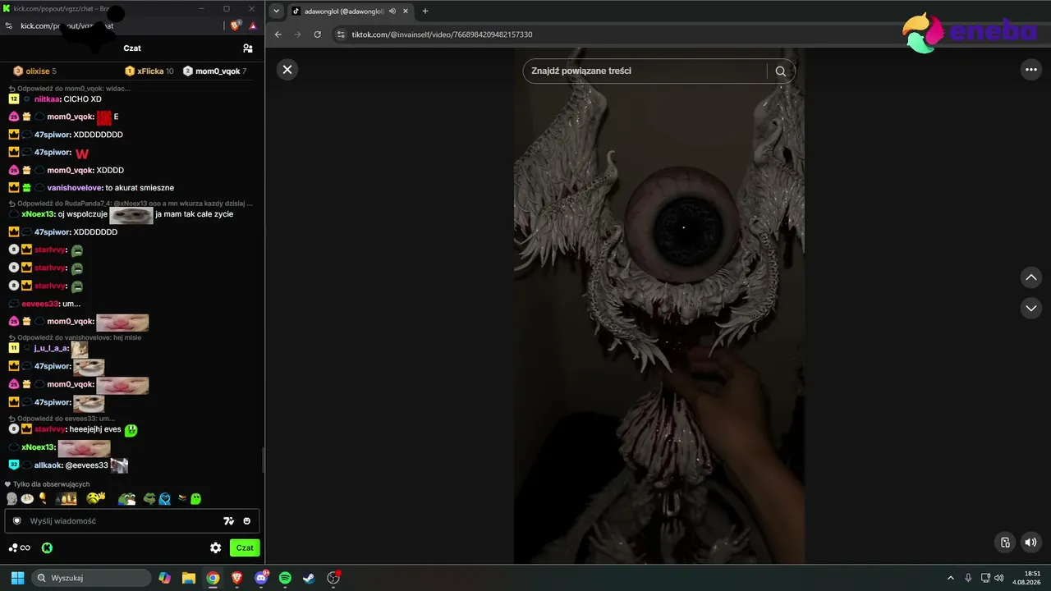Click 'to akurat smieszne' message text
This screenshot has width=1051, height=591.
(x=140, y=188)
